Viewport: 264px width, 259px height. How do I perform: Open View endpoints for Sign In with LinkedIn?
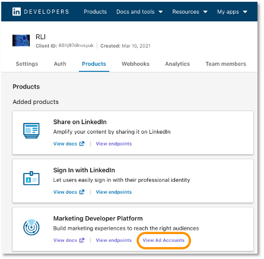tap(114, 192)
